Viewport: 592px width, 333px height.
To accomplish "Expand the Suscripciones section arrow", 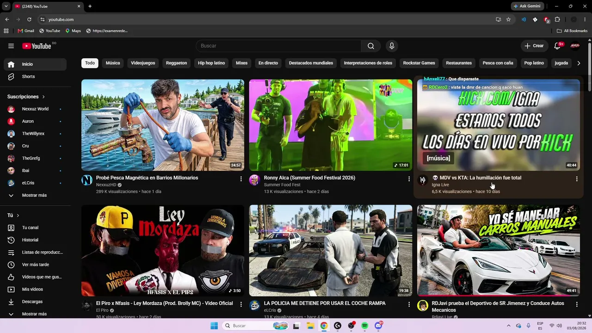I will pos(43,97).
